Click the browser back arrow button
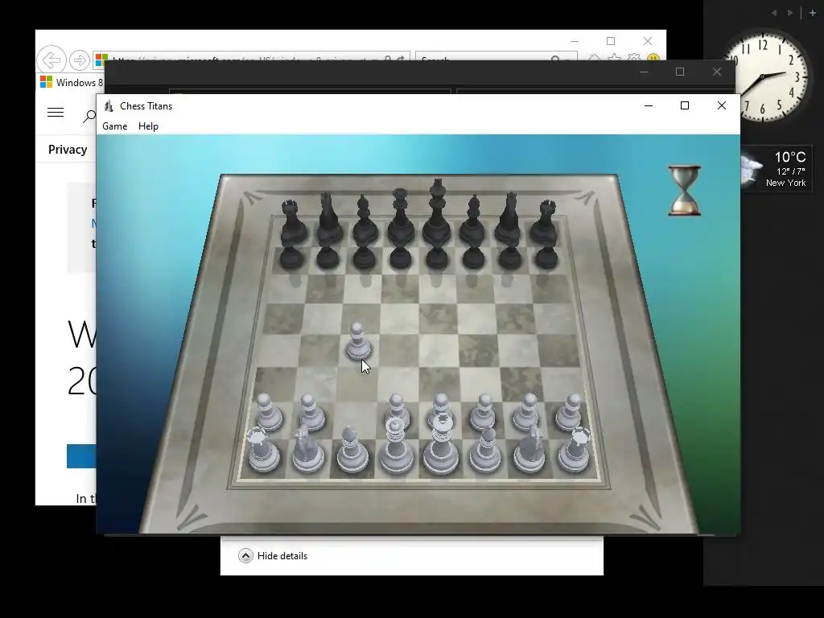The width and height of the screenshot is (824, 618). coord(51,60)
